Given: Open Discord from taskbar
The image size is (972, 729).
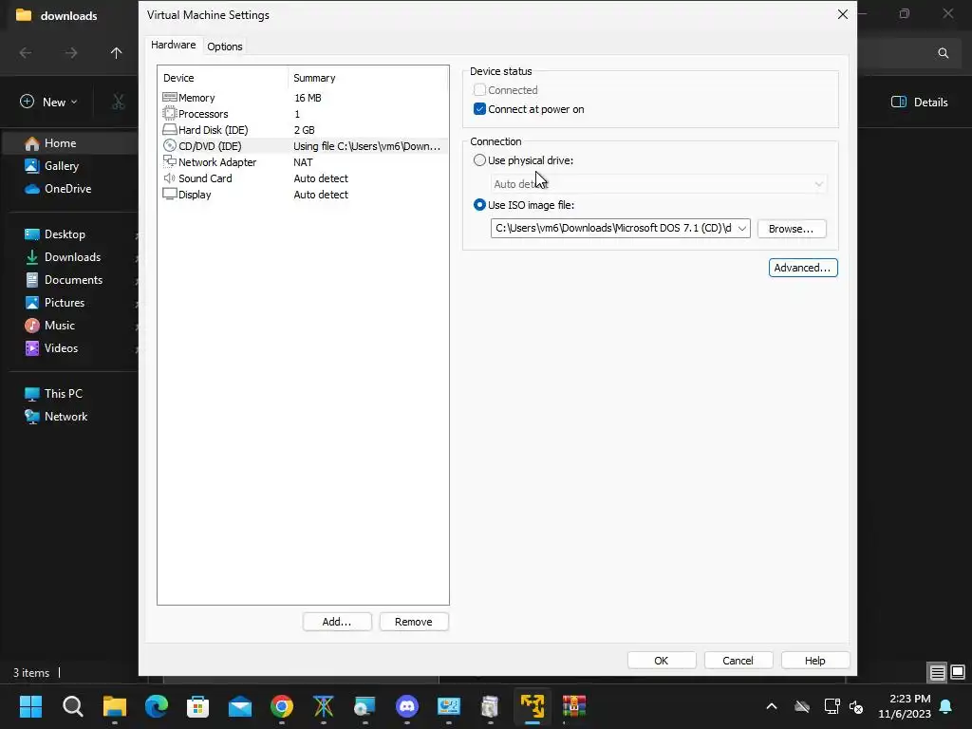Looking at the screenshot, I should tap(406, 706).
